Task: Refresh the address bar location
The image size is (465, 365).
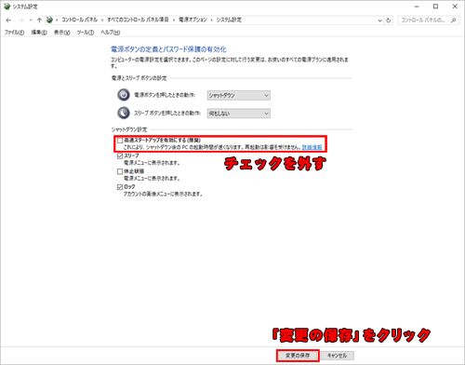Action: (388, 20)
